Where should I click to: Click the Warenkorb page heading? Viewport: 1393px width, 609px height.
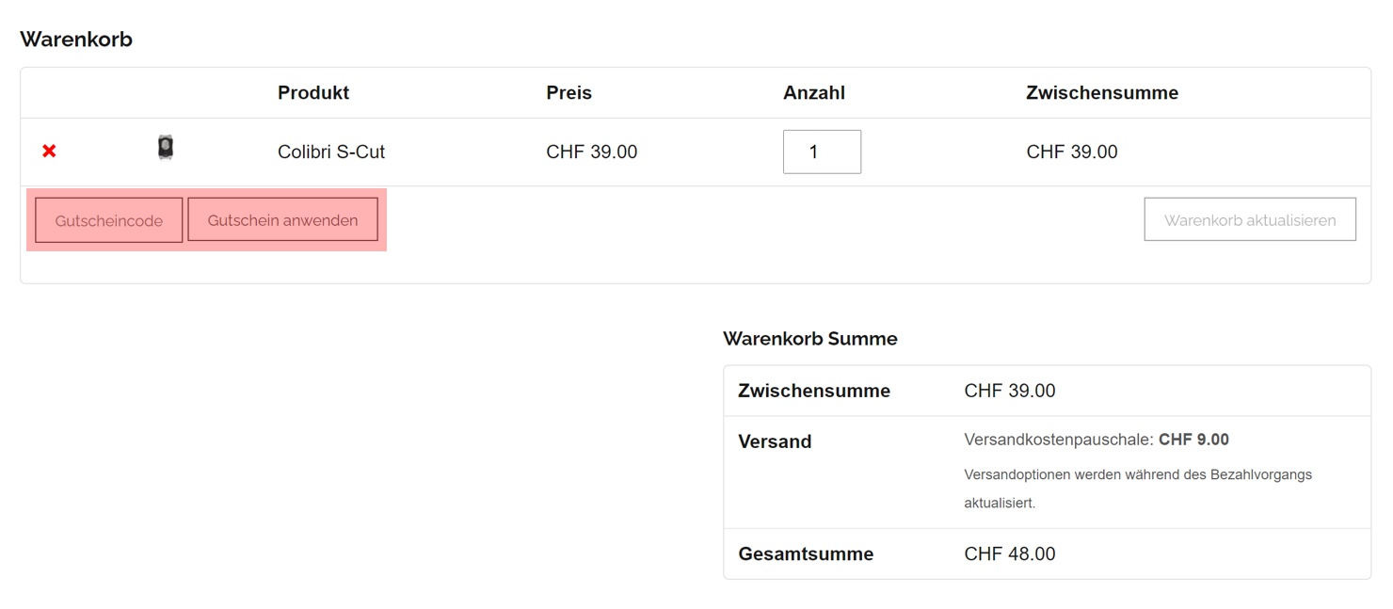[x=76, y=39]
